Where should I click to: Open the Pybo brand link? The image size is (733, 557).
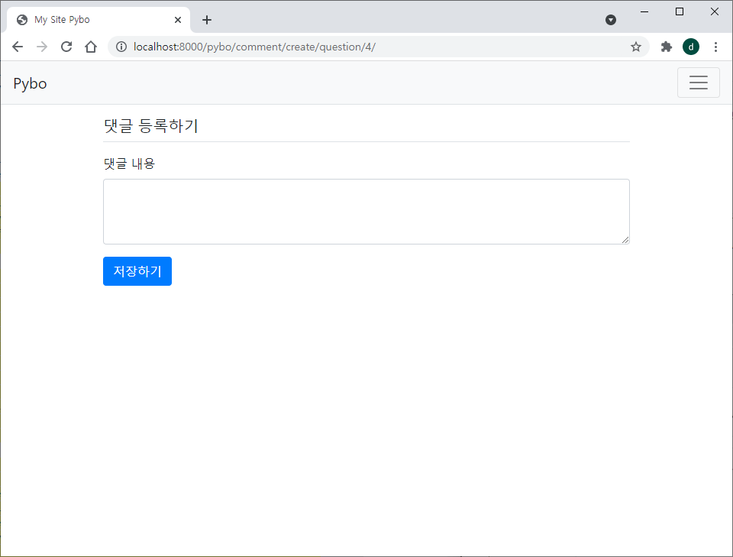tap(30, 84)
